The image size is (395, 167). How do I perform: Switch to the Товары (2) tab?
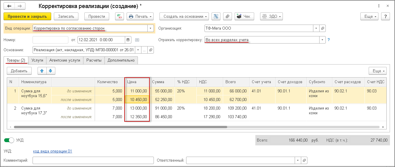16,60
